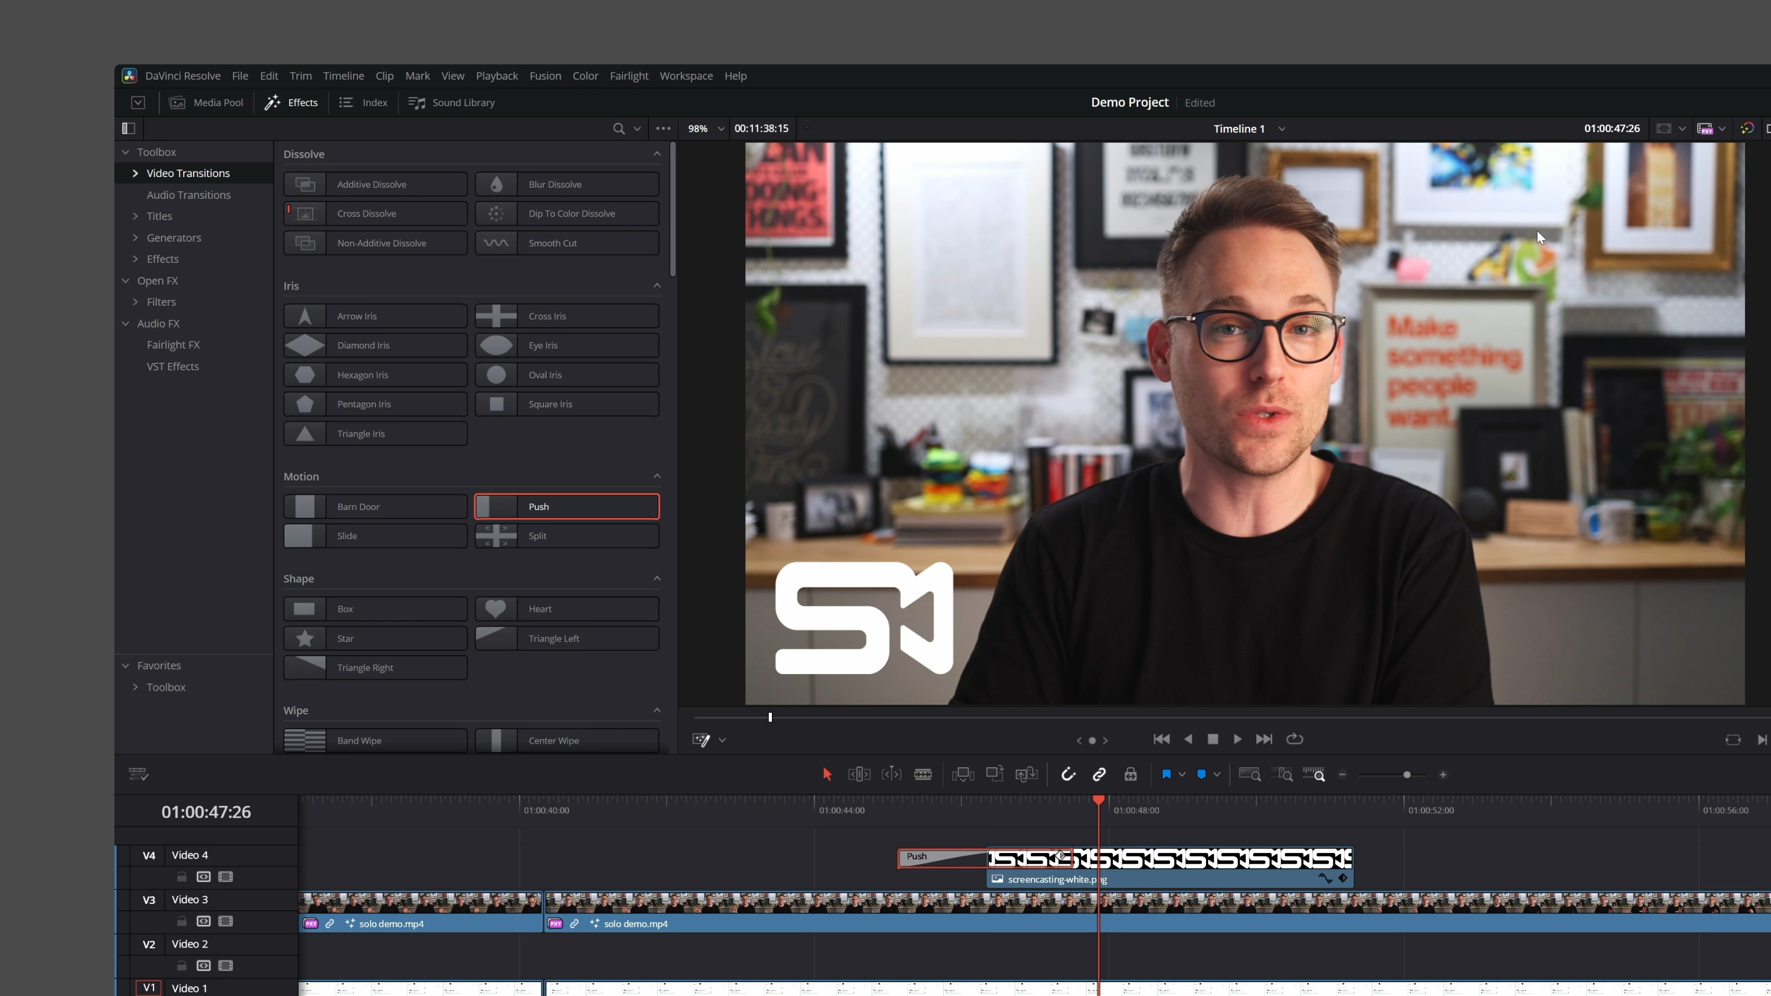The image size is (1771, 996).
Task: Add a flag to the current clip
Action: pos(1167,774)
